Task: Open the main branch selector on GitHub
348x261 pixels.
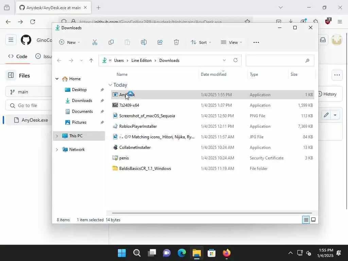Action: pos(29,92)
